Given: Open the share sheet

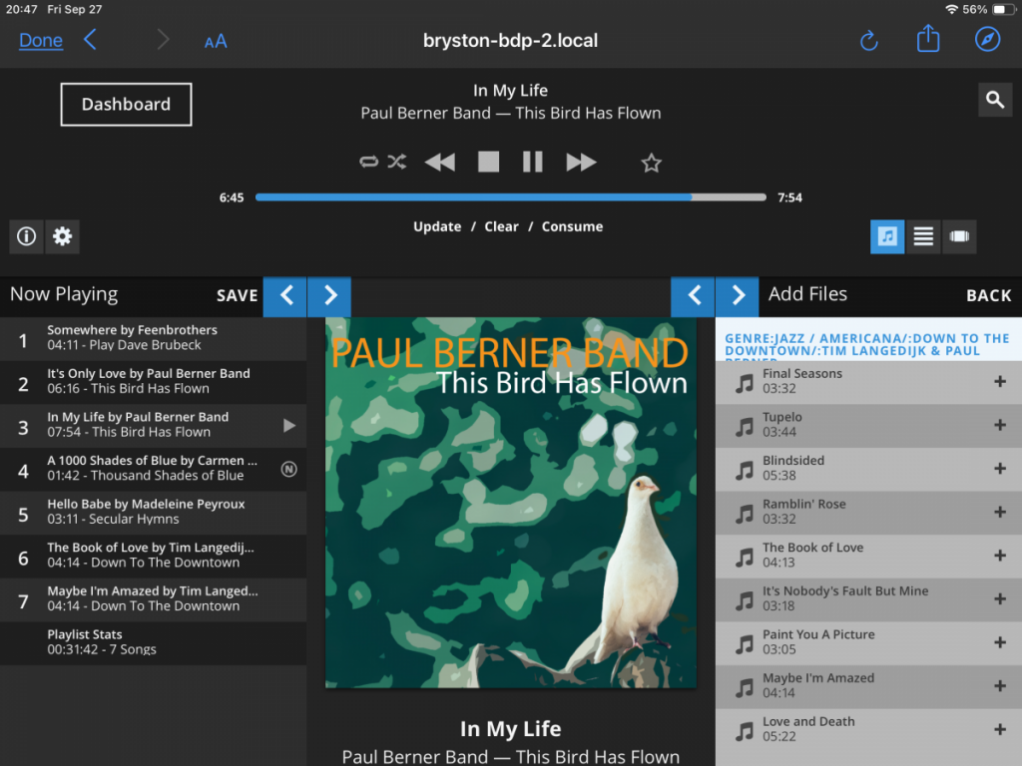Looking at the screenshot, I should [x=928, y=39].
